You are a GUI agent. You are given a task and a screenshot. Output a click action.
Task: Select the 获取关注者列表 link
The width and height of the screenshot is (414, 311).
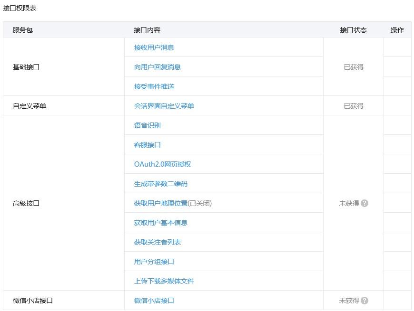tap(158, 242)
